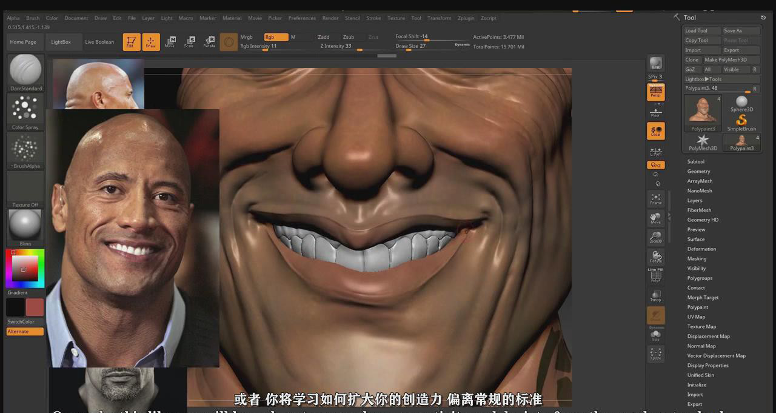Click the Solo mode icon
The height and width of the screenshot is (413, 776).
point(655,335)
